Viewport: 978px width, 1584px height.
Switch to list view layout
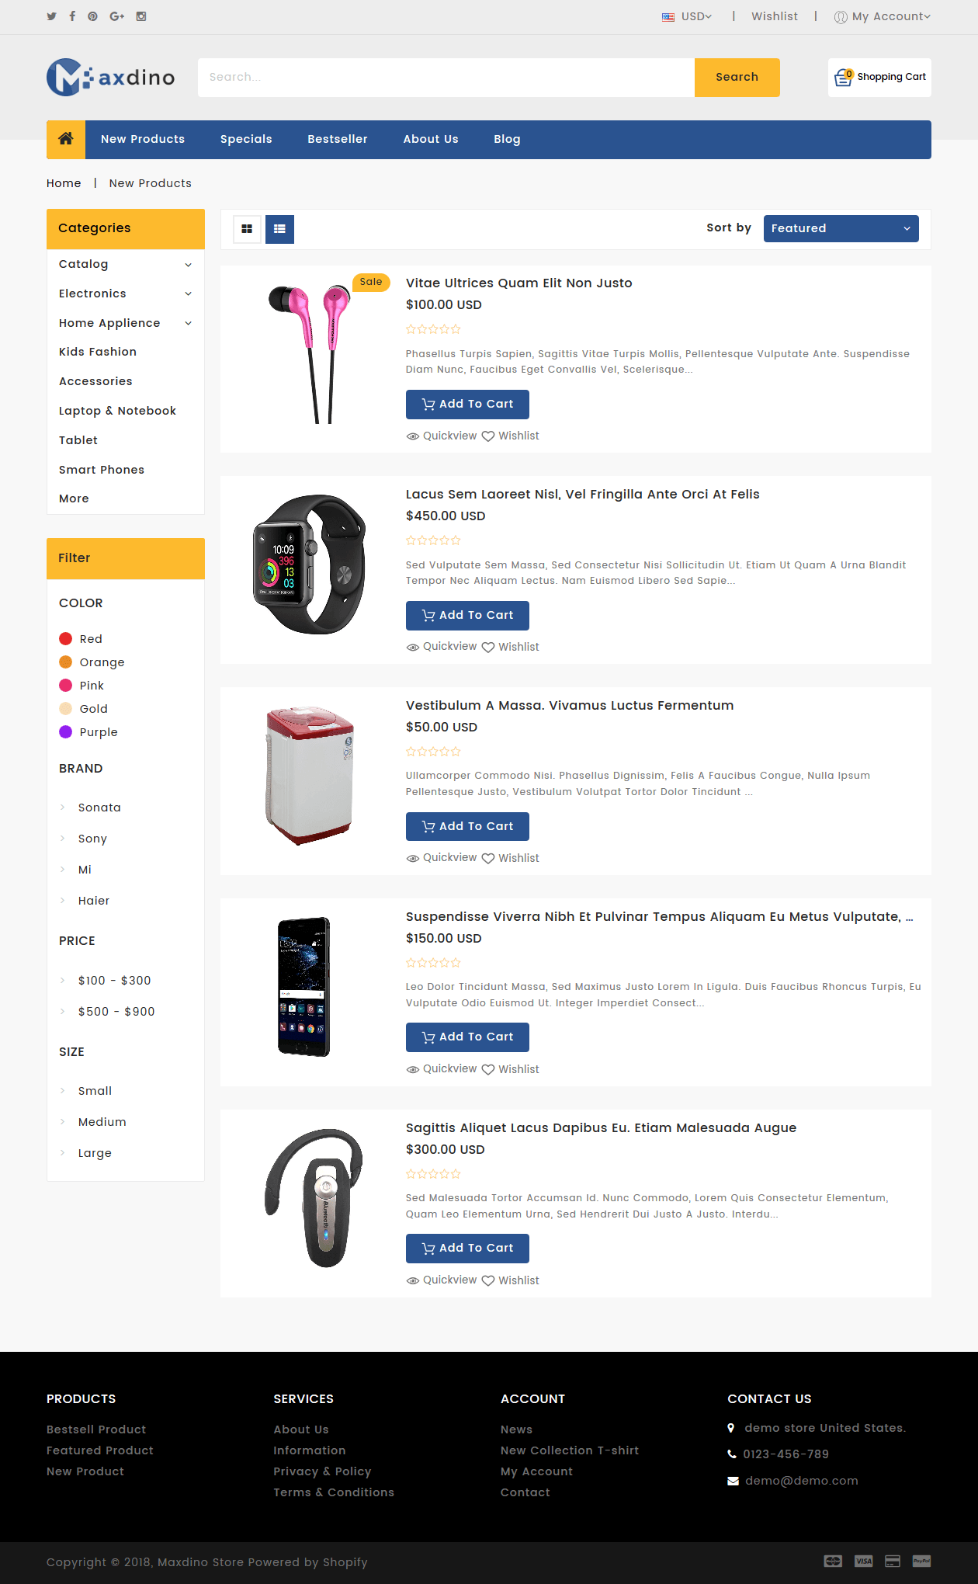[279, 229]
